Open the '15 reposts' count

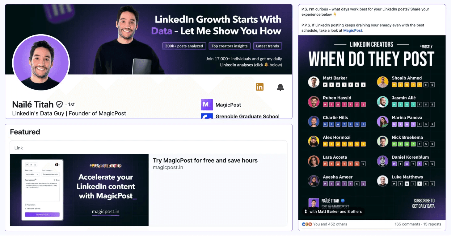click(432, 224)
